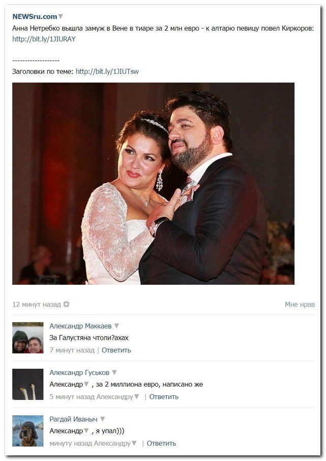Screen dimensions: 326x461
Task: Reply to Александр Гуськов's comment
Action: [x=164, y=397]
